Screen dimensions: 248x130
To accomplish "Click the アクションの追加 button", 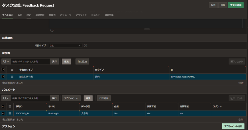I will coord(233,126).
